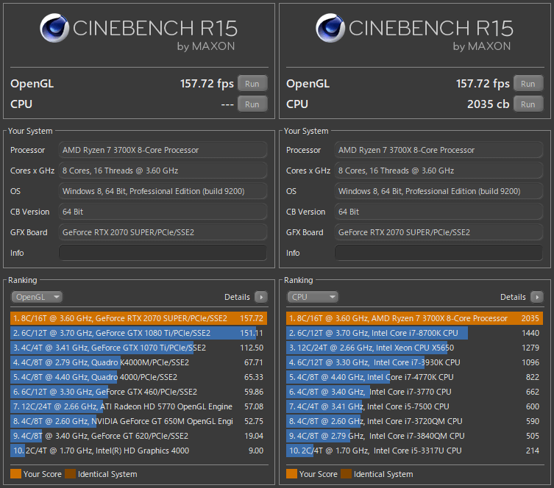Select the Intel Core i7-3840QM ranking row

coord(414,436)
